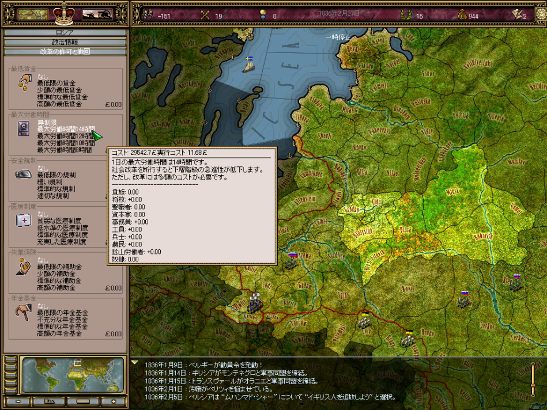Click log entry about ギリシアとモンテネグロ alliance
Viewport: 547px width, 410px height.
[x=226, y=373]
